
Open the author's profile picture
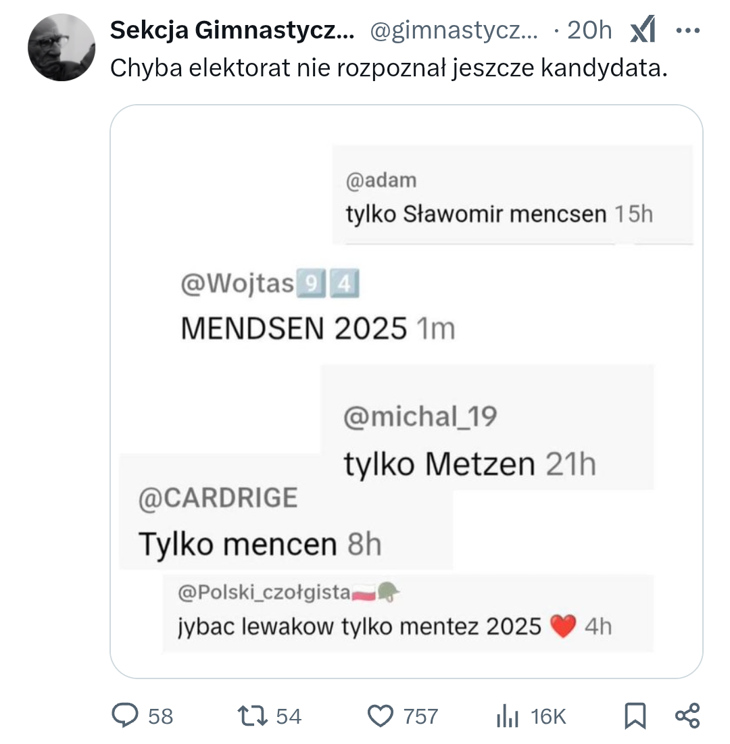point(62,47)
